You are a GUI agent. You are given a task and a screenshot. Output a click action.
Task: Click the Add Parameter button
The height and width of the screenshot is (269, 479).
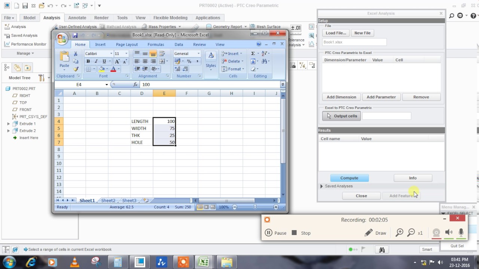(x=381, y=97)
